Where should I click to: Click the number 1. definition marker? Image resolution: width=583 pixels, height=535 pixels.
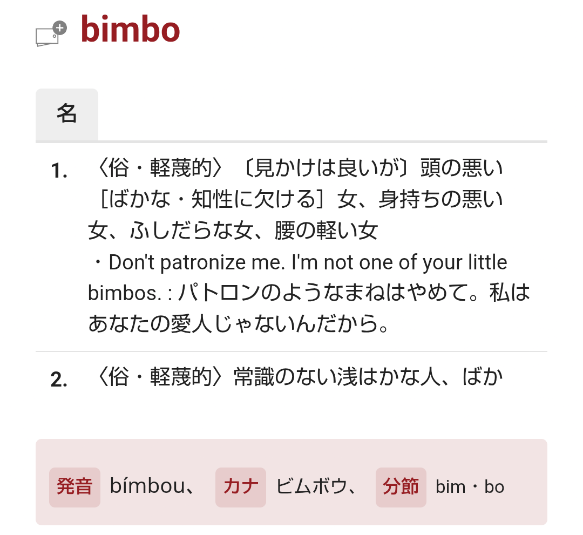(59, 172)
